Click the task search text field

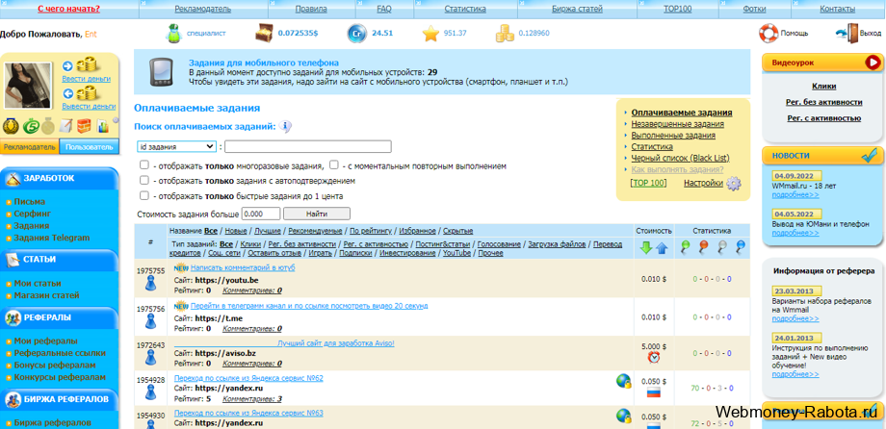tap(308, 147)
